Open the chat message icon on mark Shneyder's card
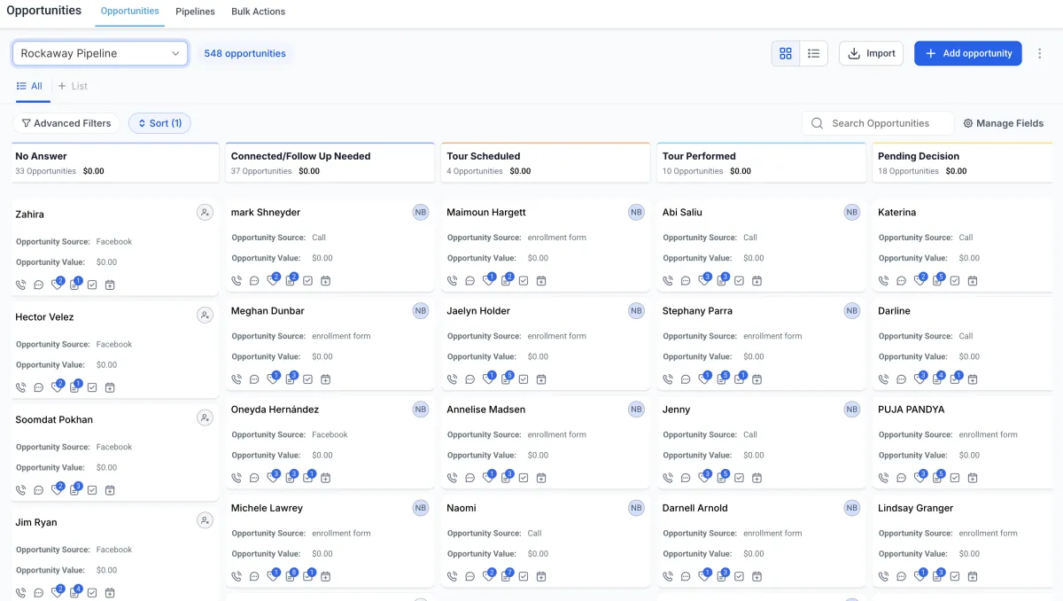The width and height of the screenshot is (1063, 601). tap(254, 281)
